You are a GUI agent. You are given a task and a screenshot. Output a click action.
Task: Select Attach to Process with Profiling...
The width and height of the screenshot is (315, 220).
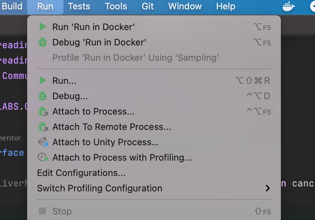(x=154, y=157)
